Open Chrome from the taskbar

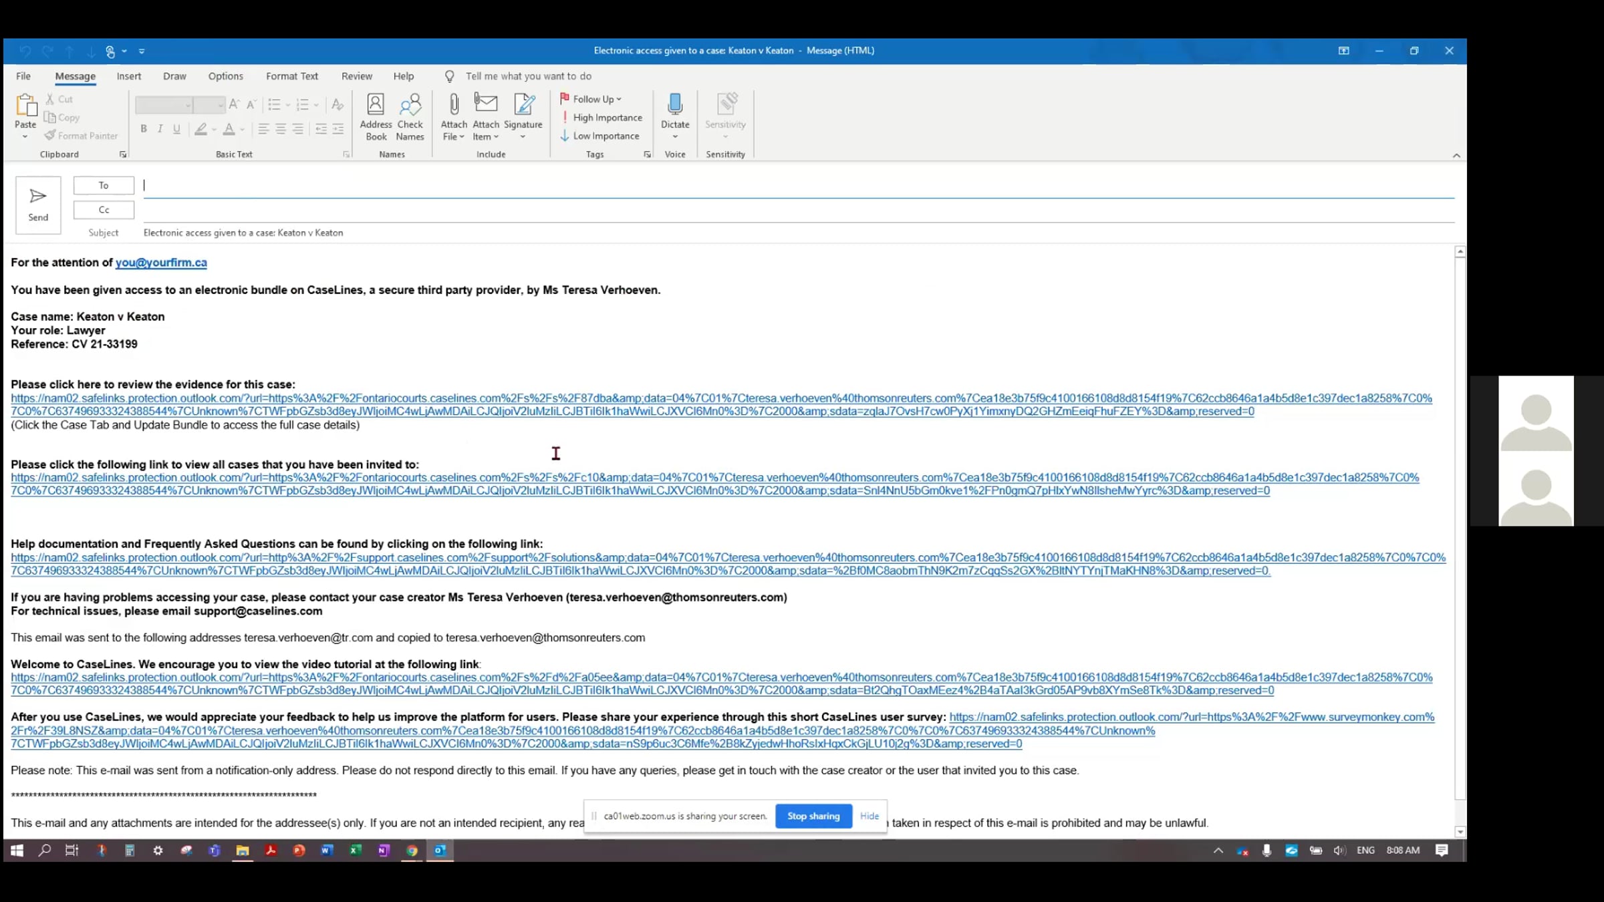412,850
